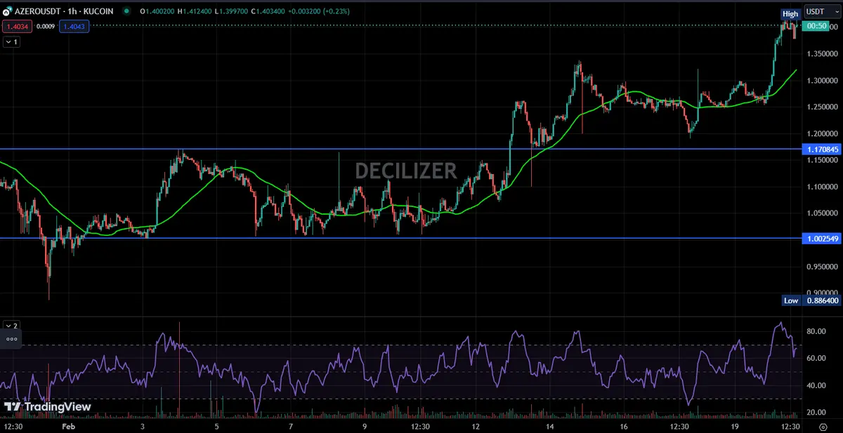This screenshot has width=843, height=433.
Task: Click the High price label
Action: [x=790, y=14]
